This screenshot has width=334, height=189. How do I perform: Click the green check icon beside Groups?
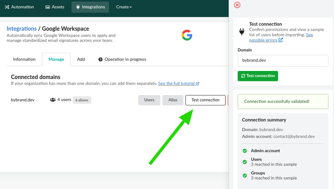pos(245,176)
